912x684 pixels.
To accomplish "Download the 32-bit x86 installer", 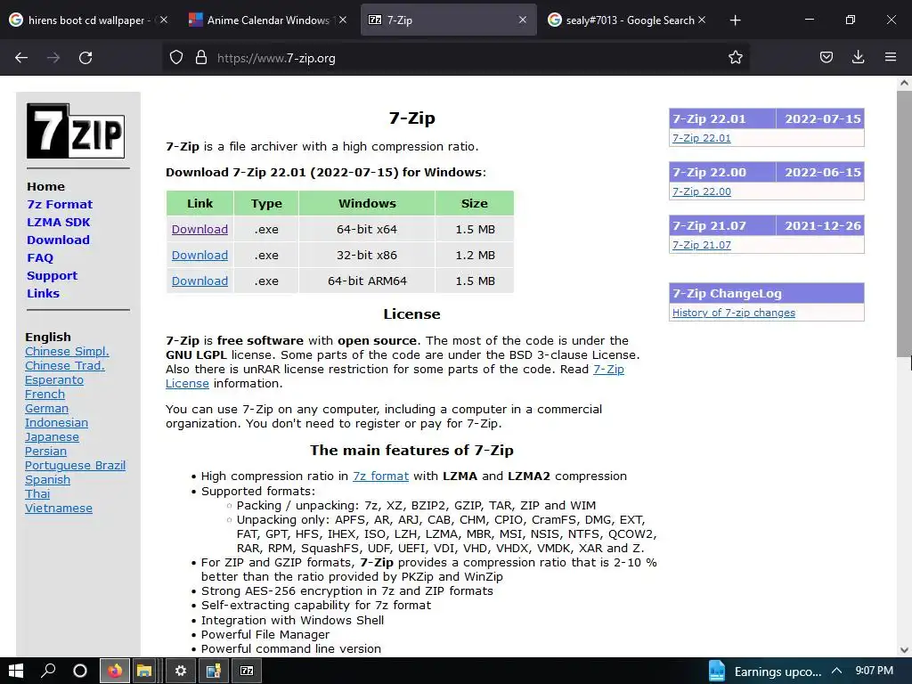I will point(199,255).
